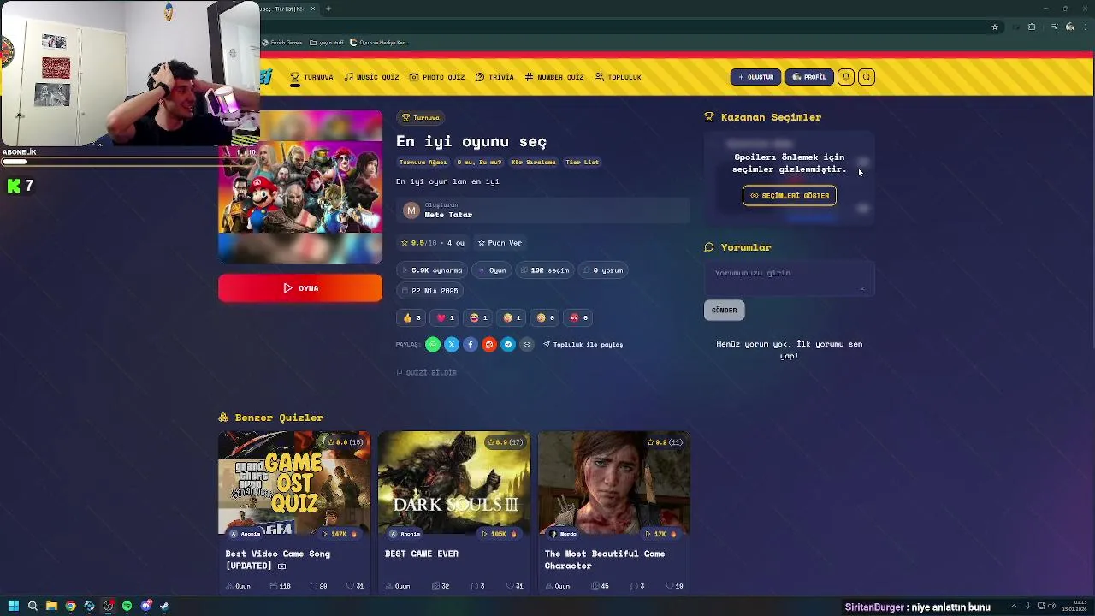The image size is (1095, 616).
Task: Open the Chrome profile avatar icon
Action: [1070, 27]
